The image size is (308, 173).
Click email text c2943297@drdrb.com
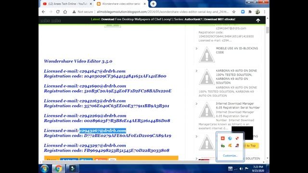pyautogui.click(x=103, y=146)
